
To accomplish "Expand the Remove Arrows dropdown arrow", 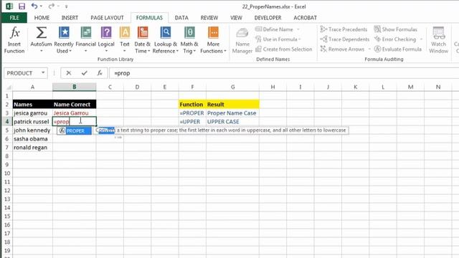I will pos(369,49).
